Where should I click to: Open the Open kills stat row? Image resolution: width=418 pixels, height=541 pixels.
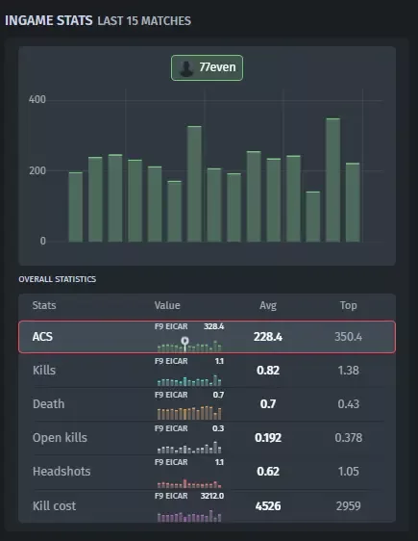point(207,437)
